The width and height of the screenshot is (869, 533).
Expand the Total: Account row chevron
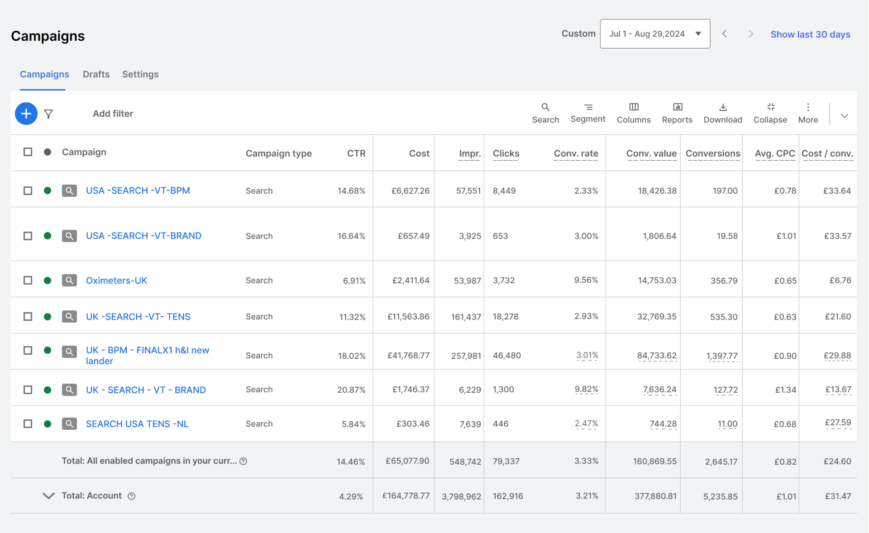coord(48,496)
